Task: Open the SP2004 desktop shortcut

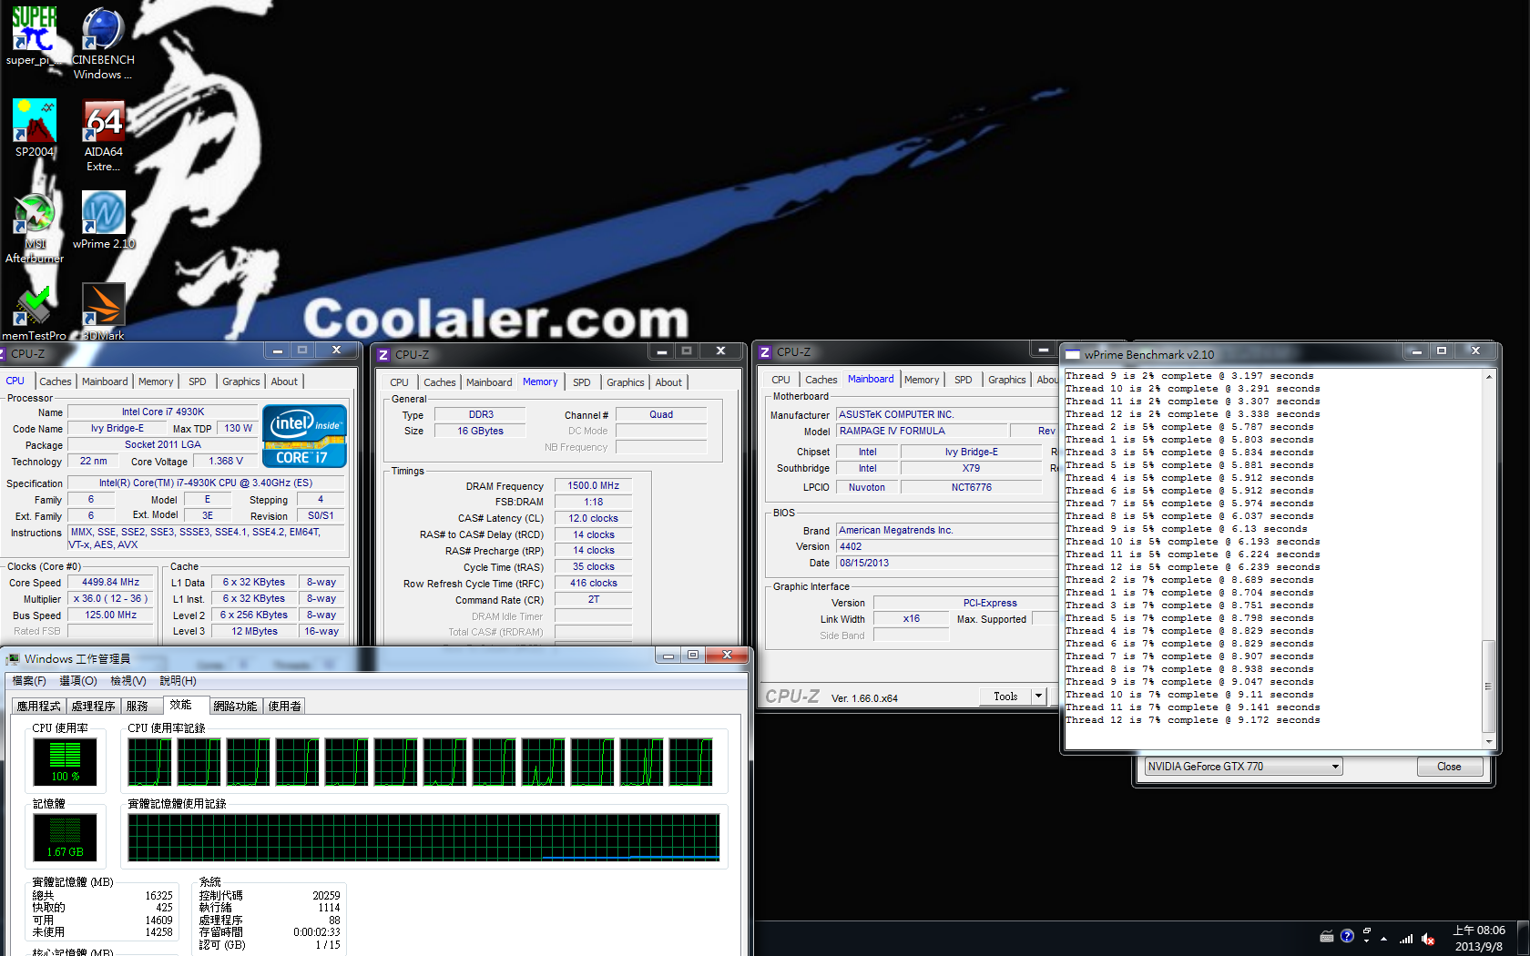Action: (35, 127)
